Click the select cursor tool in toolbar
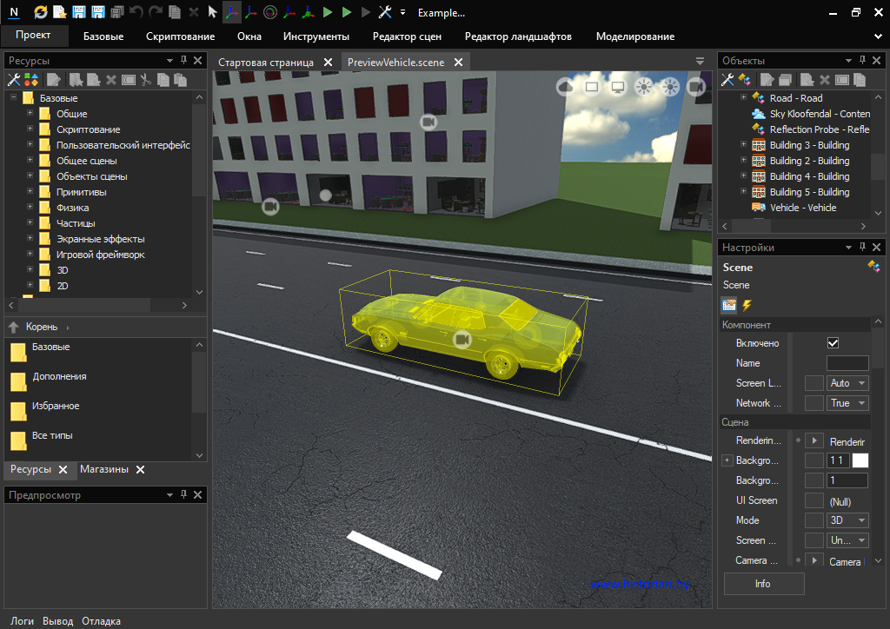890x629 pixels. point(212,12)
